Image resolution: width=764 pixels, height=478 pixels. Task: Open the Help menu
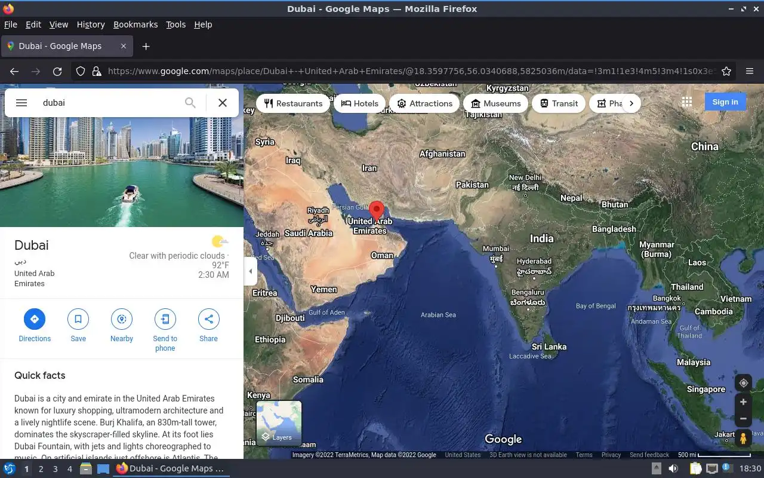tap(203, 24)
